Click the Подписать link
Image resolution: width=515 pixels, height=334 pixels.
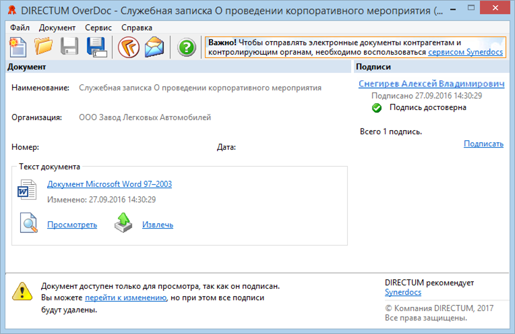coord(483,144)
